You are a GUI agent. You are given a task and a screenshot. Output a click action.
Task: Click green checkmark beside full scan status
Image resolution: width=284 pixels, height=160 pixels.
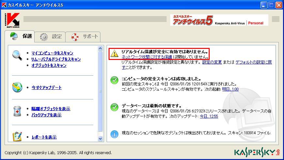[114, 80]
